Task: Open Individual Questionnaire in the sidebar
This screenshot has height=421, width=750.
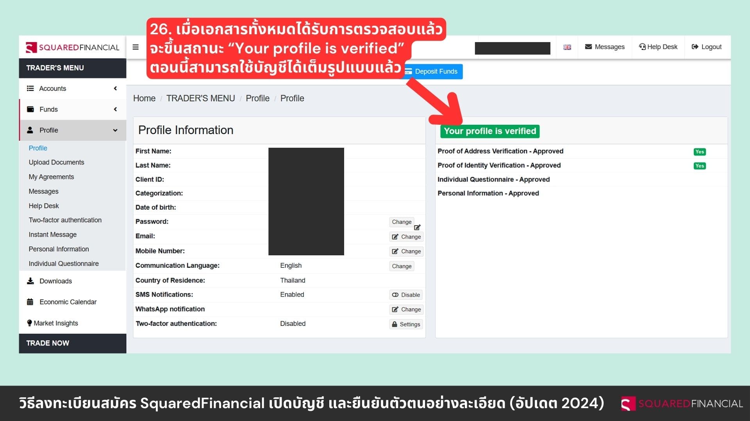Action: pyautogui.click(x=64, y=264)
